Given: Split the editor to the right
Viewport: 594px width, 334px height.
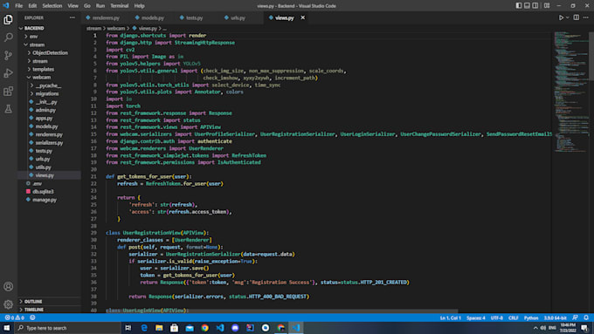Looking at the screenshot, I should click(x=577, y=17).
